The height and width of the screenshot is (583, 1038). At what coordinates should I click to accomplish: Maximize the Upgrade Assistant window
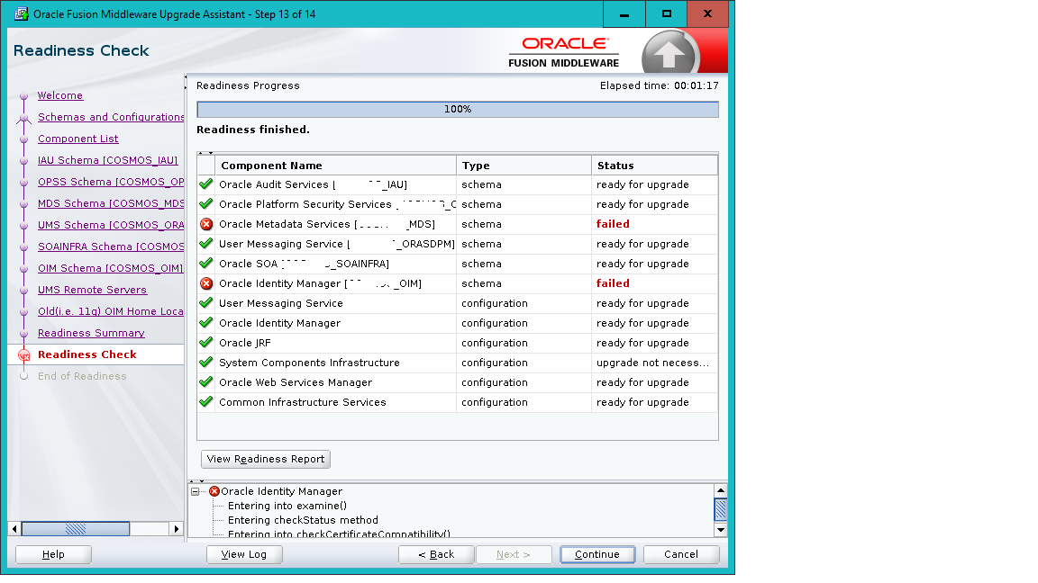point(667,13)
